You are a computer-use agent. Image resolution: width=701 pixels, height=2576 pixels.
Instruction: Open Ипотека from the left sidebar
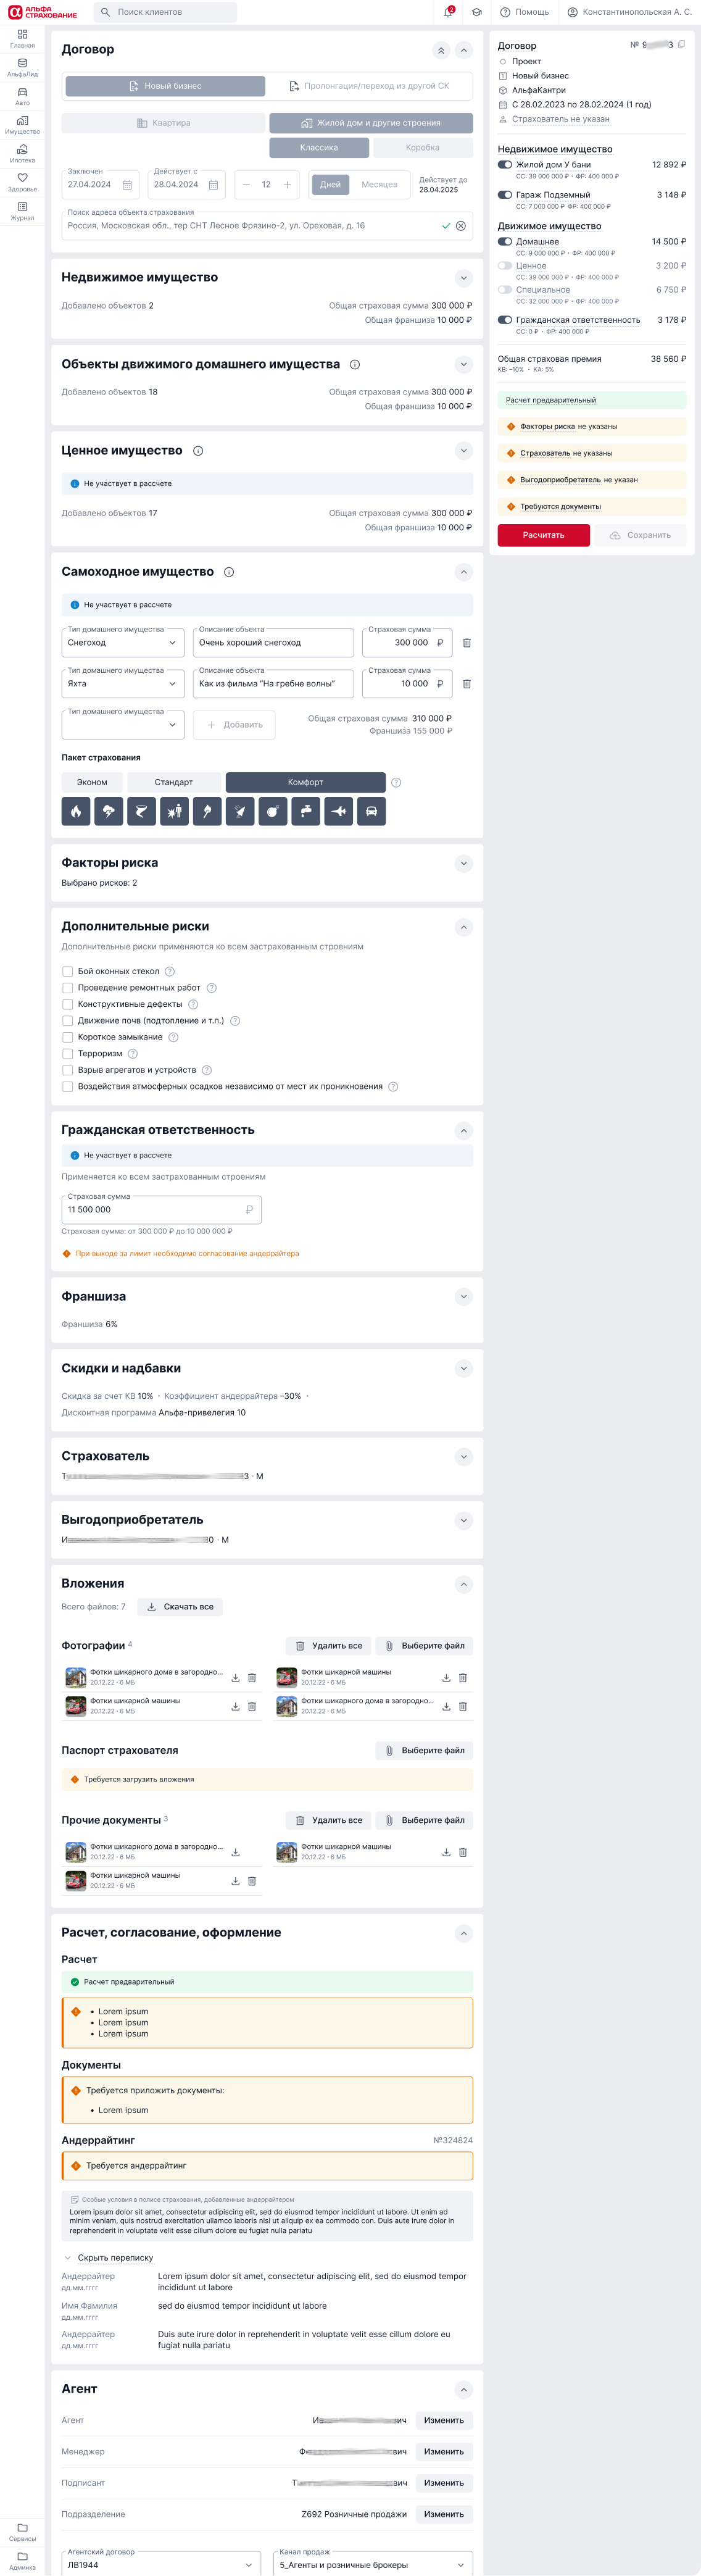(x=22, y=153)
